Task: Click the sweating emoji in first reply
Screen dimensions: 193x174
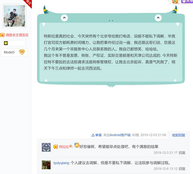Action: (77, 145)
